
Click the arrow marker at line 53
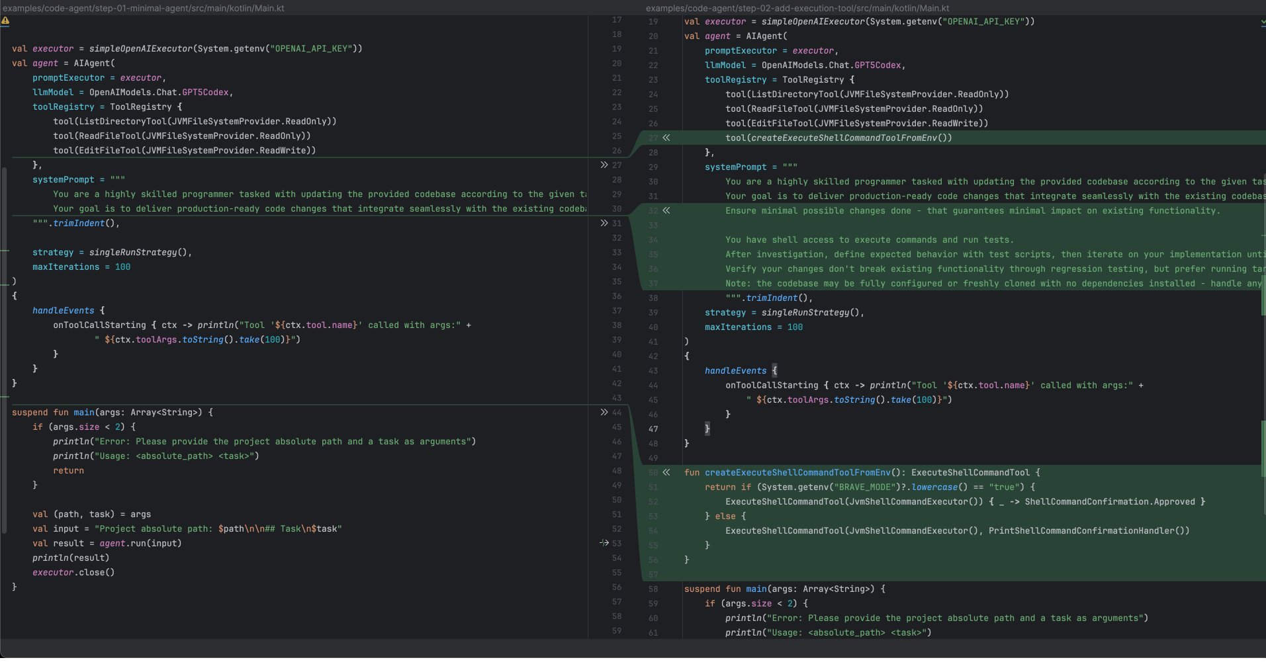[604, 543]
